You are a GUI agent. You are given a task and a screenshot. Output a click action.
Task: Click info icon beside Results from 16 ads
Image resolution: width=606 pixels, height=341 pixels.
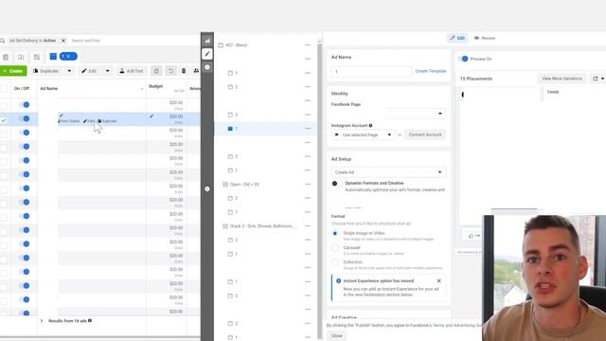(90, 320)
